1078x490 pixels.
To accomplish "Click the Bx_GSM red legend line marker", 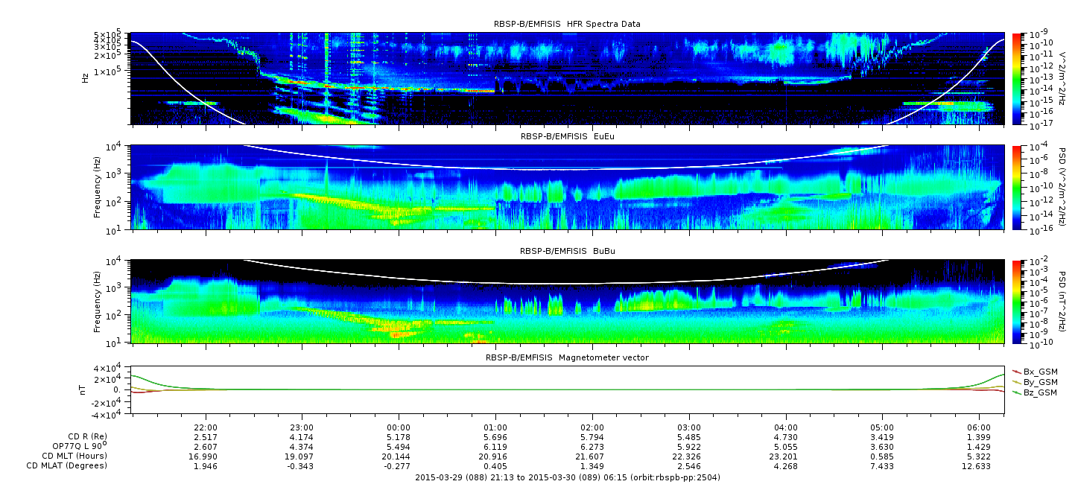I will pyautogui.click(x=1016, y=372).
